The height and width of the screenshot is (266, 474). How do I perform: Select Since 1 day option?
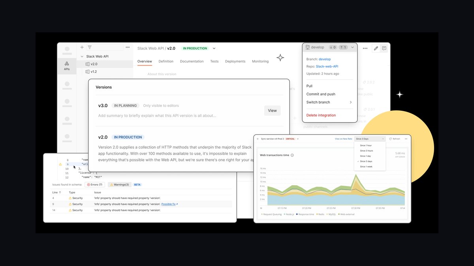point(365,156)
